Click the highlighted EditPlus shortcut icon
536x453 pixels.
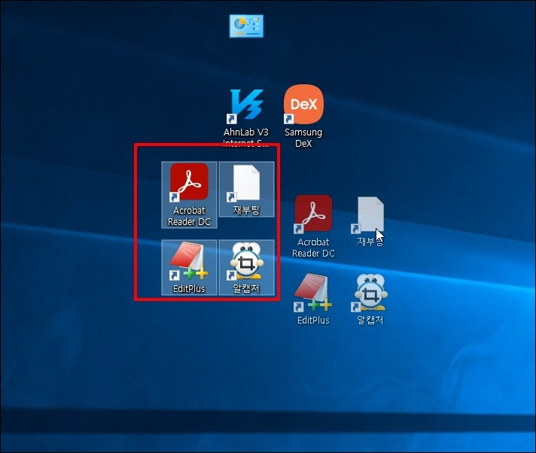(x=189, y=267)
